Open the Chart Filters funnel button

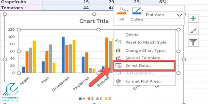tap(193, 42)
